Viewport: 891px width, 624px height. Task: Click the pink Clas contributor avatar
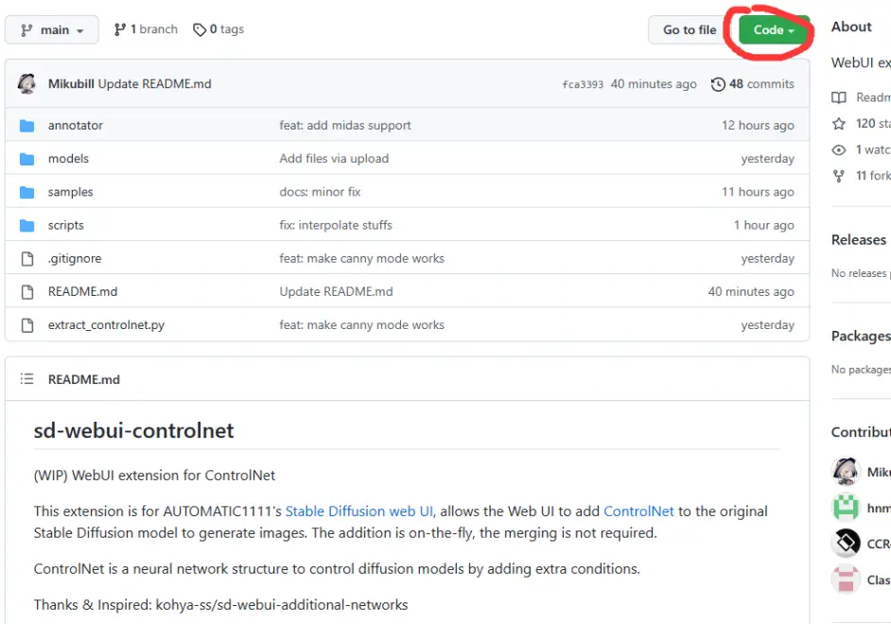(x=846, y=580)
